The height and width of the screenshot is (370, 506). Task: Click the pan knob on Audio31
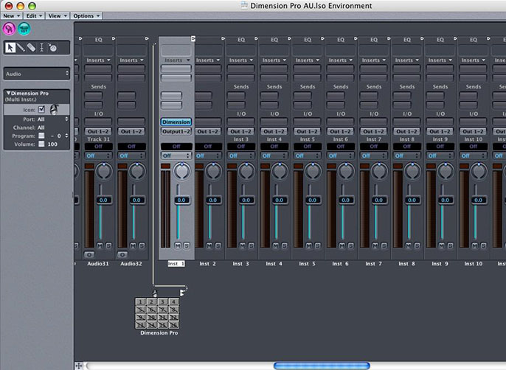[x=104, y=171]
